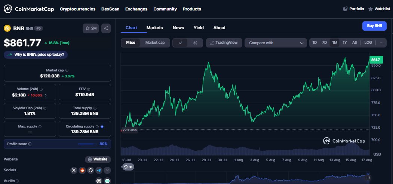Switch to the Chart tab
The image size is (393, 184).
point(131,28)
